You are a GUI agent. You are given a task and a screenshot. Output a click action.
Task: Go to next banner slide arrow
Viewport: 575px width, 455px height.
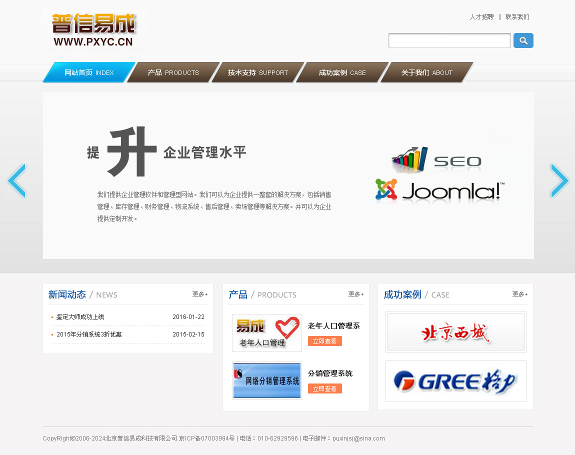pyautogui.click(x=559, y=180)
